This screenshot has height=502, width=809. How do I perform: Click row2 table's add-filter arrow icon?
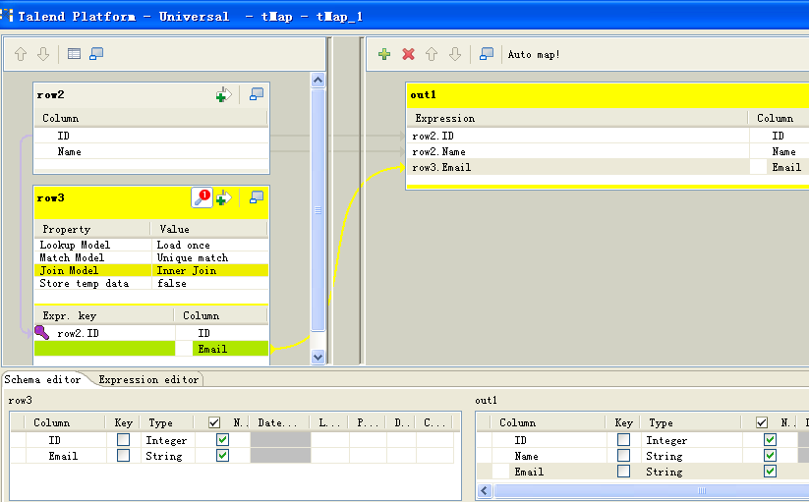[x=224, y=94]
